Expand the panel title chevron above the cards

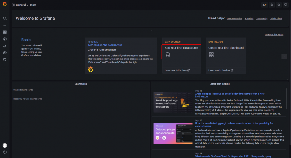(152, 31)
